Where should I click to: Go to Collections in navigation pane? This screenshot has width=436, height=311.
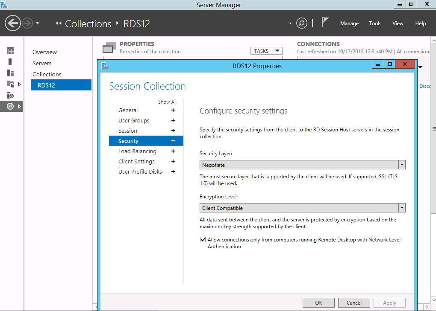[x=47, y=74]
